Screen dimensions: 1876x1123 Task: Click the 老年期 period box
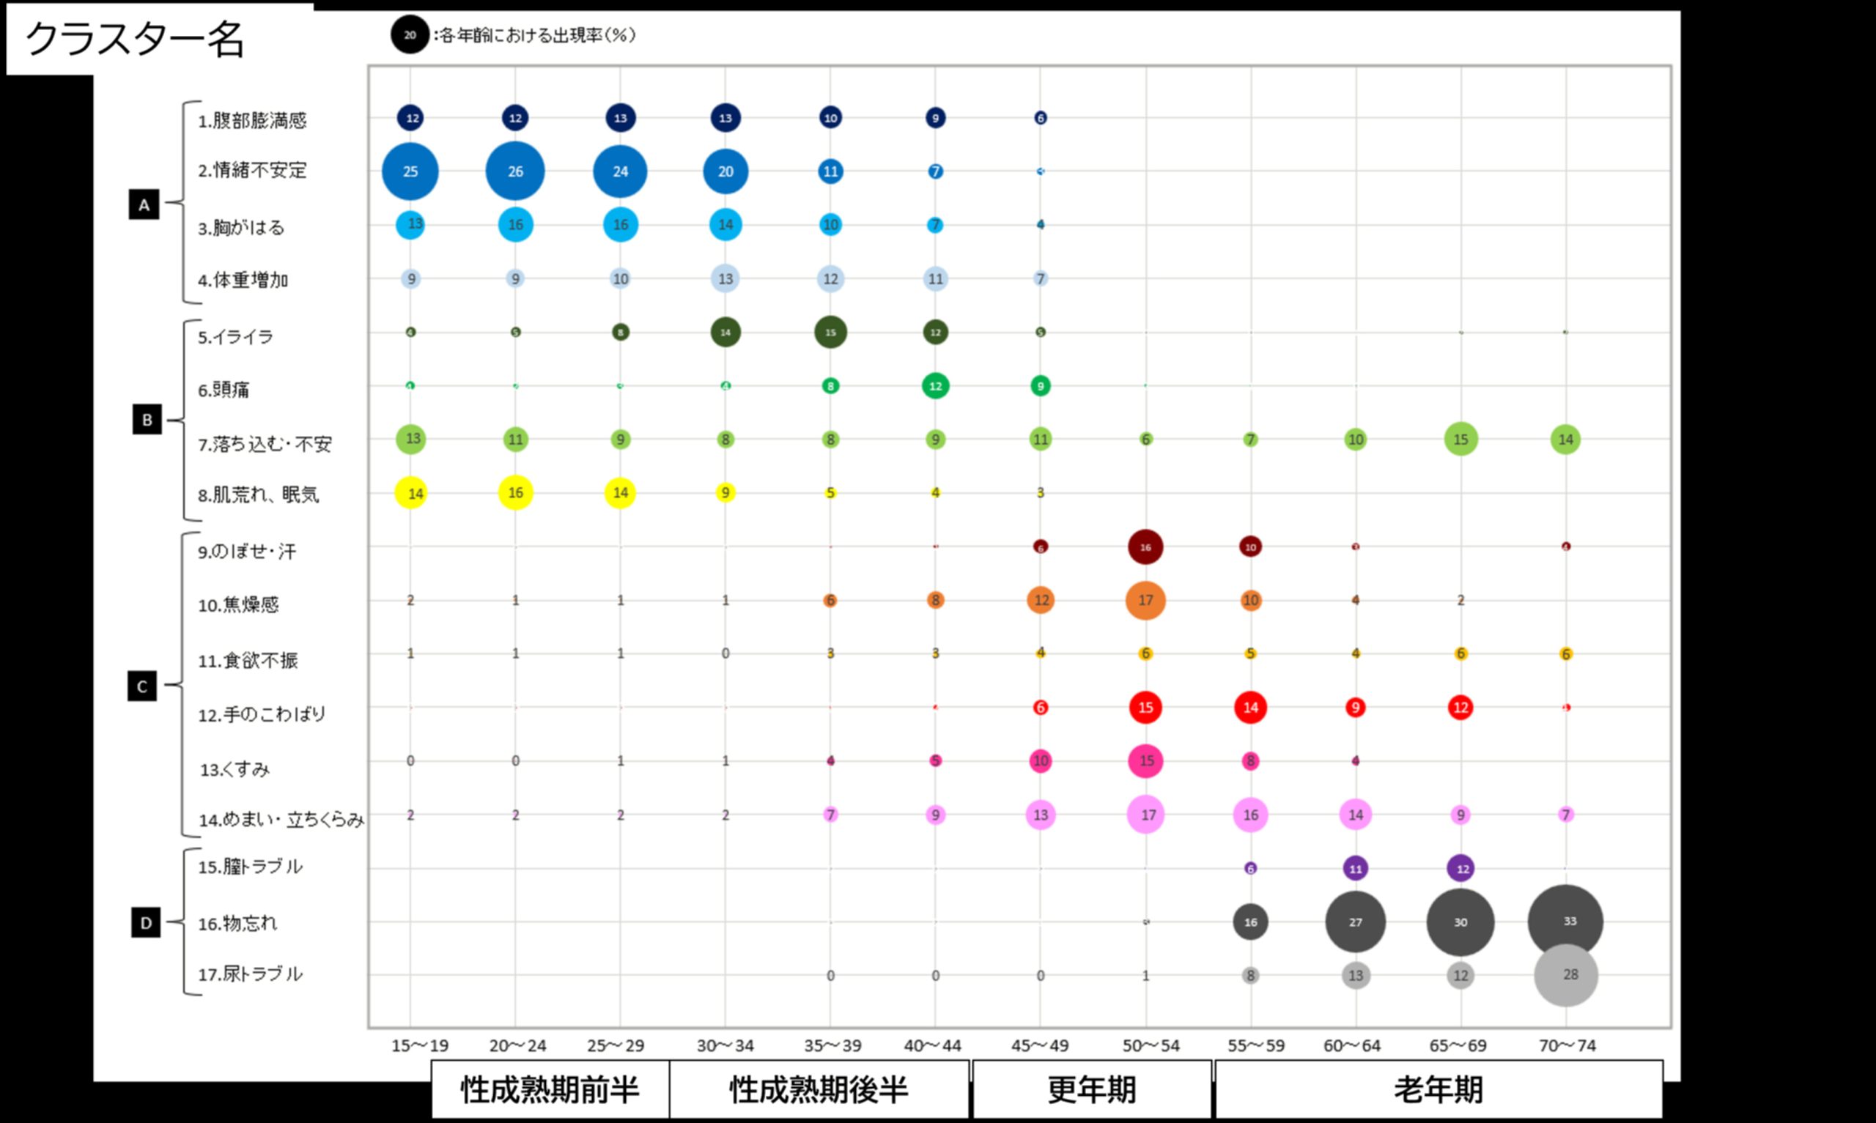point(1438,1090)
